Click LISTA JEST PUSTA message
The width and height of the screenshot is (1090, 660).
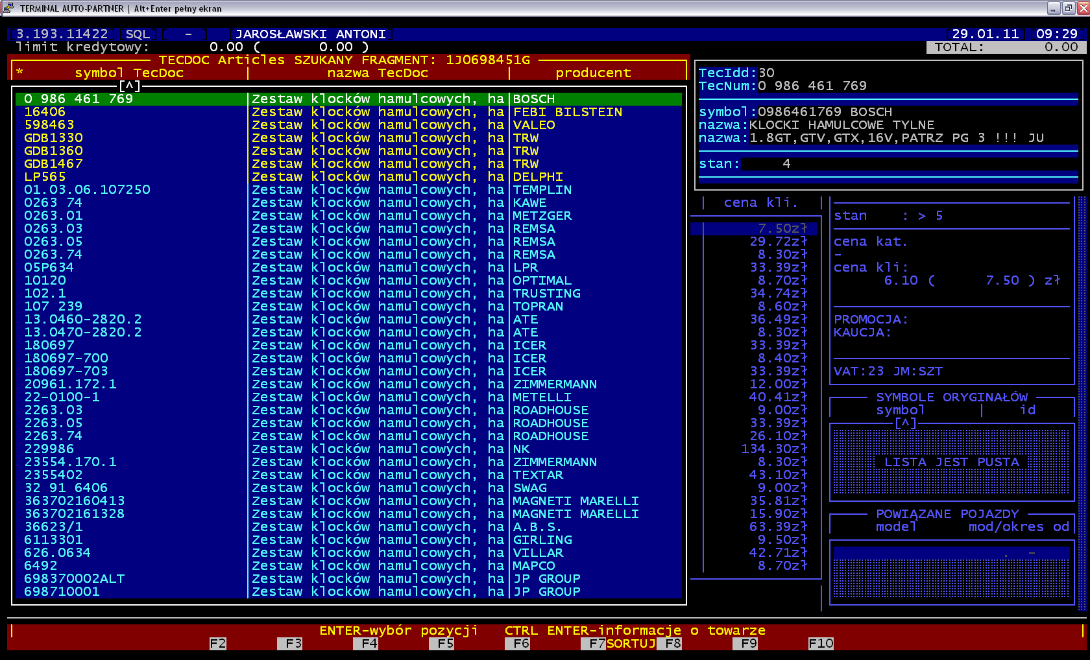952,462
